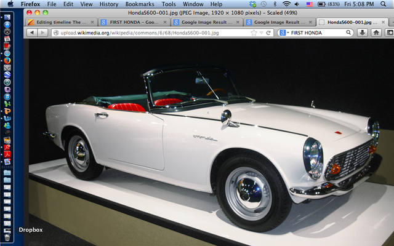Open the Firefox application menu
The width and height of the screenshot is (394, 246).
tap(30, 4)
